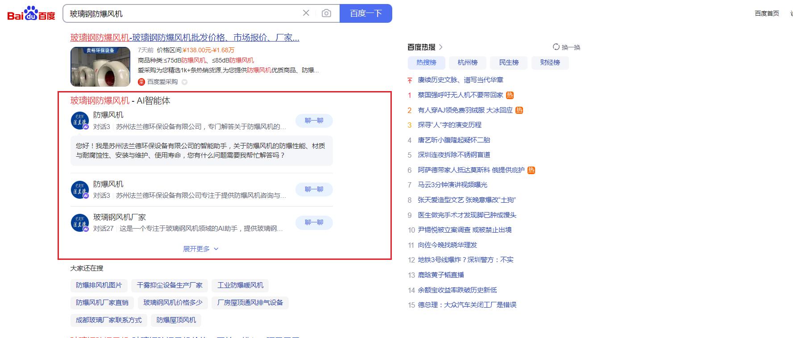The height and width of the screenshot is (338, 793).
Task: Select related search 厂房屋顶通风排气设备
Action: tap(250, 303)
